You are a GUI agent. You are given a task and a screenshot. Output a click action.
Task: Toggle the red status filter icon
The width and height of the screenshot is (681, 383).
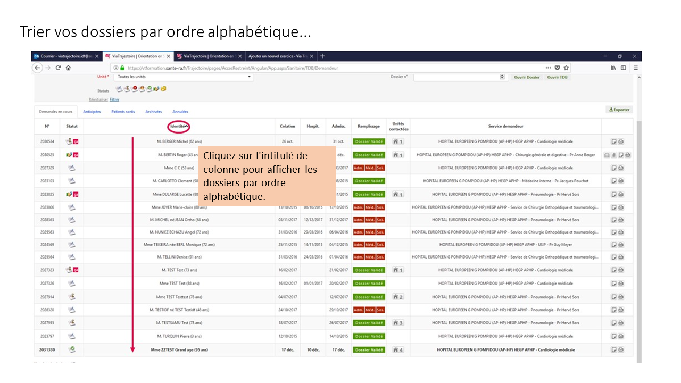[135, 89]
